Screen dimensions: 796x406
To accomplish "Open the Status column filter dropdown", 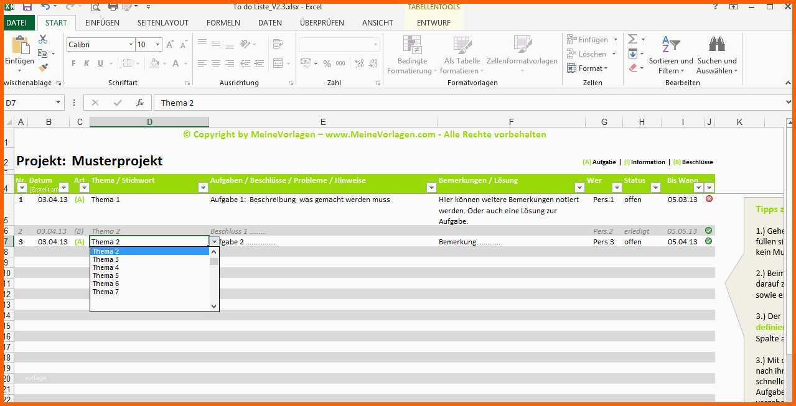I will tap(654, 187).
